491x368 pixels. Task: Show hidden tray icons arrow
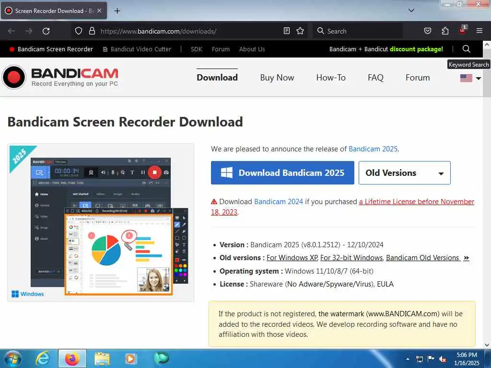click(408, 359)
